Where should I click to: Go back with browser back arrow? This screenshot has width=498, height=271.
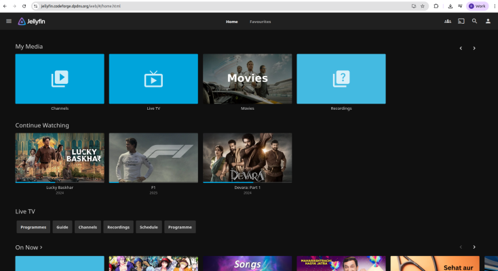[x=5, y=6]
